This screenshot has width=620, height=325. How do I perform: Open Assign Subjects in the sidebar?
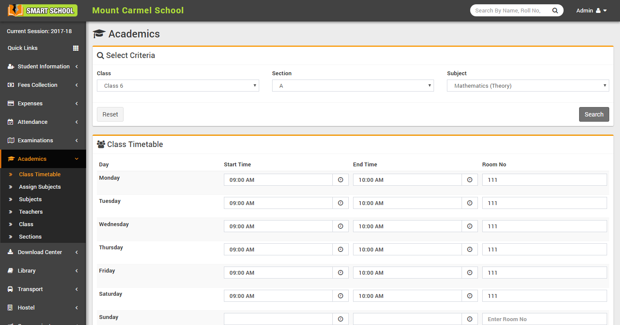(40, 187)
